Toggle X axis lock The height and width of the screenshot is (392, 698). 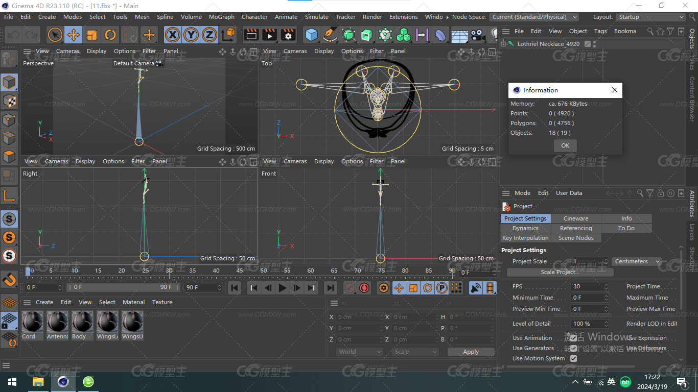coord(173,35)
